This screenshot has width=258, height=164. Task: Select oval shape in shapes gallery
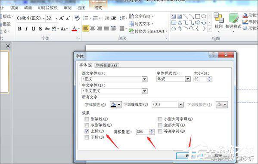tap(204, 16)
